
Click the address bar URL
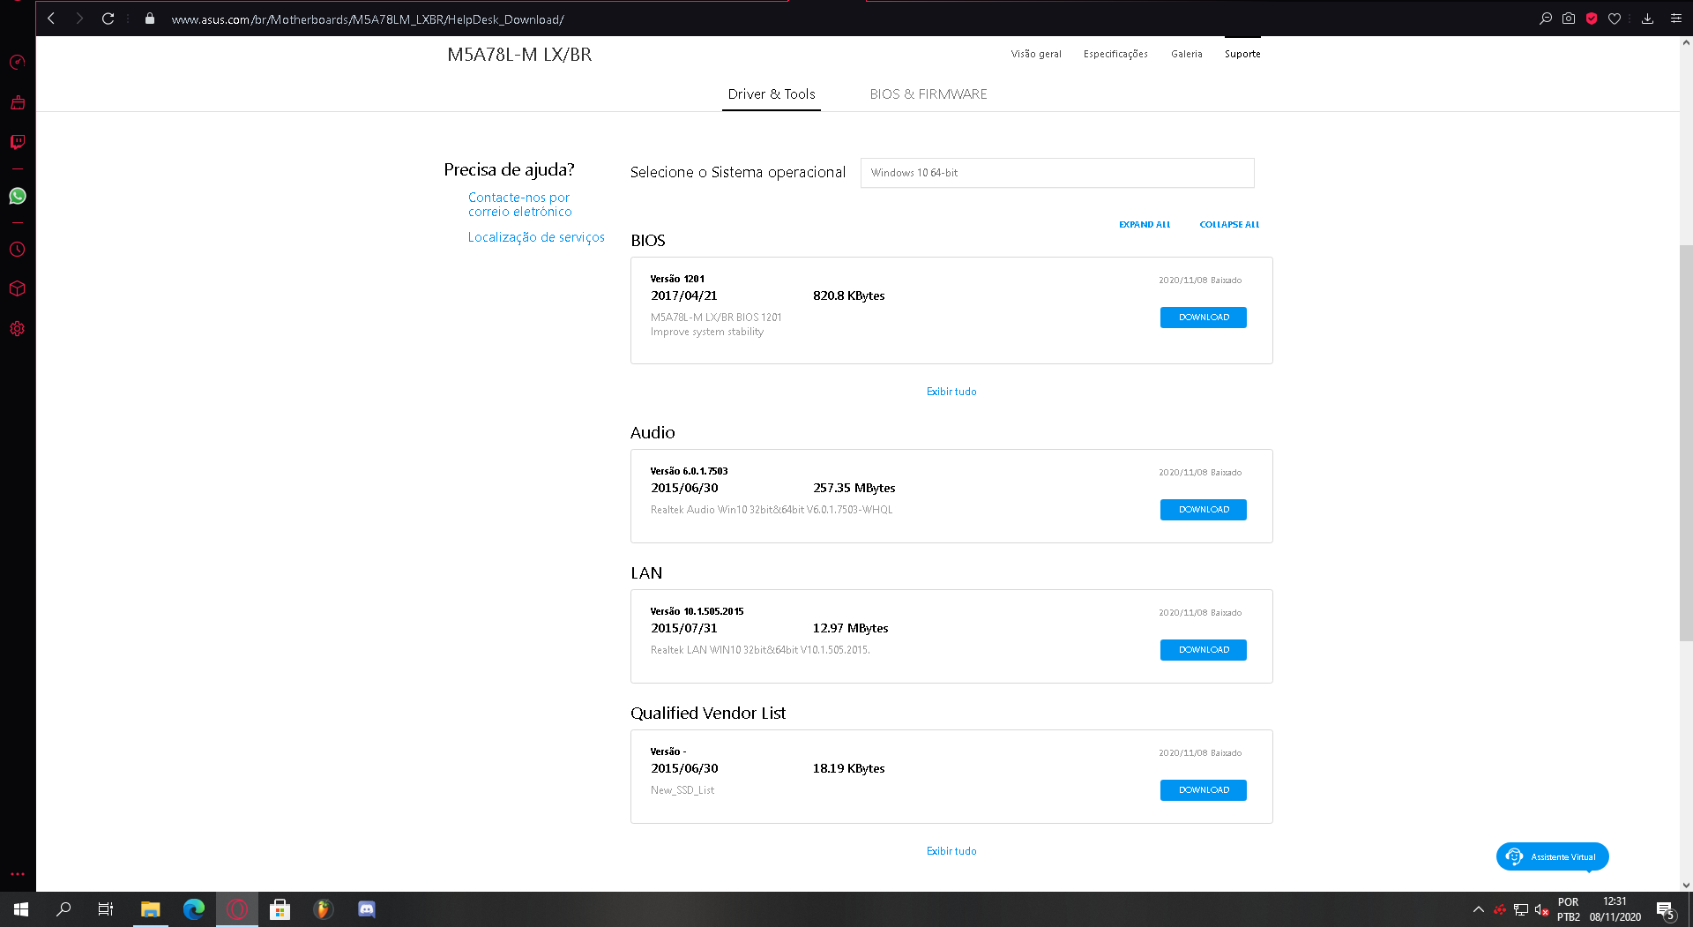point(368,19)
